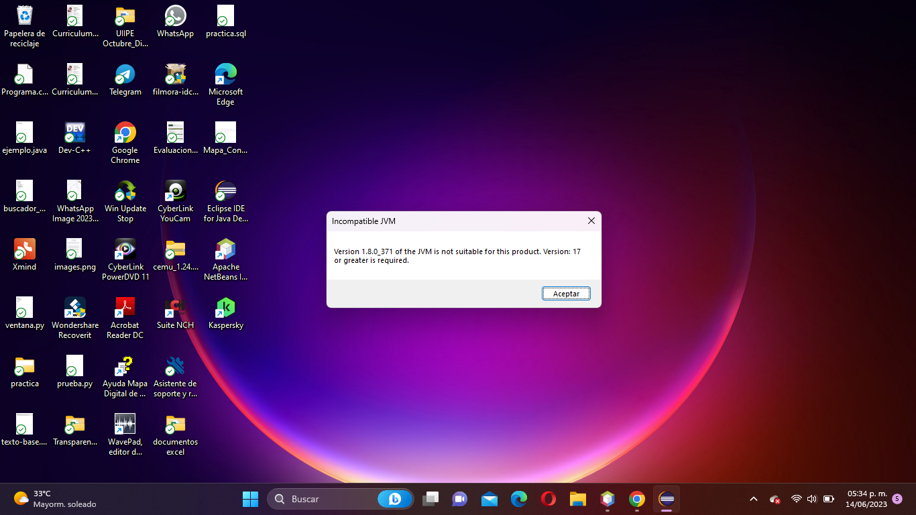Select the first Curriculum document icon

[x=74, y=21]
